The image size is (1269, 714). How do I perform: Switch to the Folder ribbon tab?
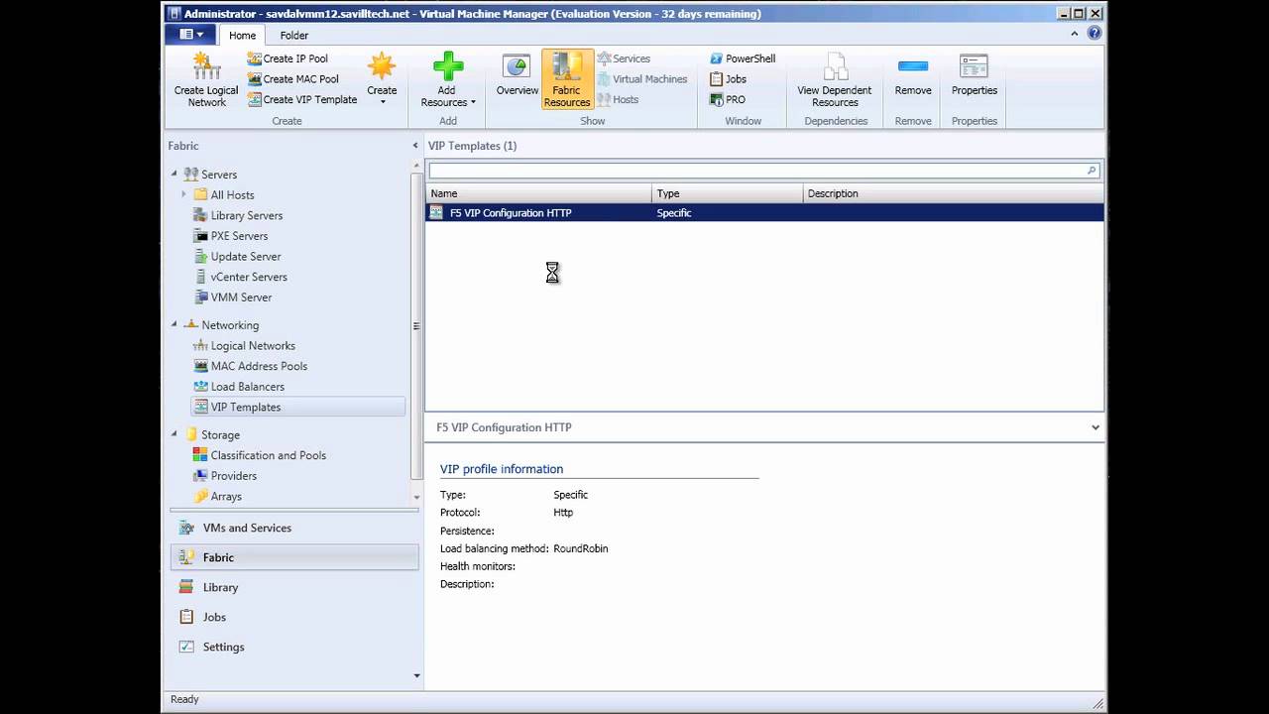294,35
